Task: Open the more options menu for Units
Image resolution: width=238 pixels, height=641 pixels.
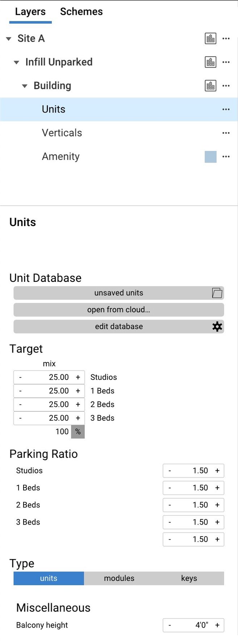Action: click(x=226, y=109)
